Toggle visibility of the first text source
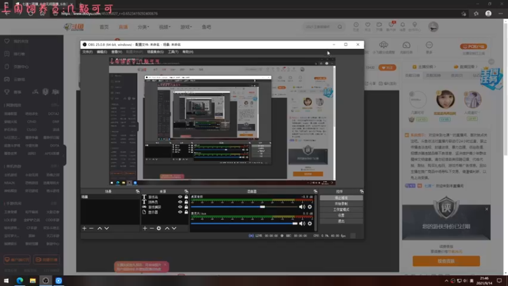This screenshot has height=286, width=508. pyautogui.click(x=180, y=197)
